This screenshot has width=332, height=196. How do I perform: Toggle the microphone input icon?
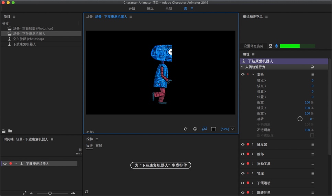276,46
